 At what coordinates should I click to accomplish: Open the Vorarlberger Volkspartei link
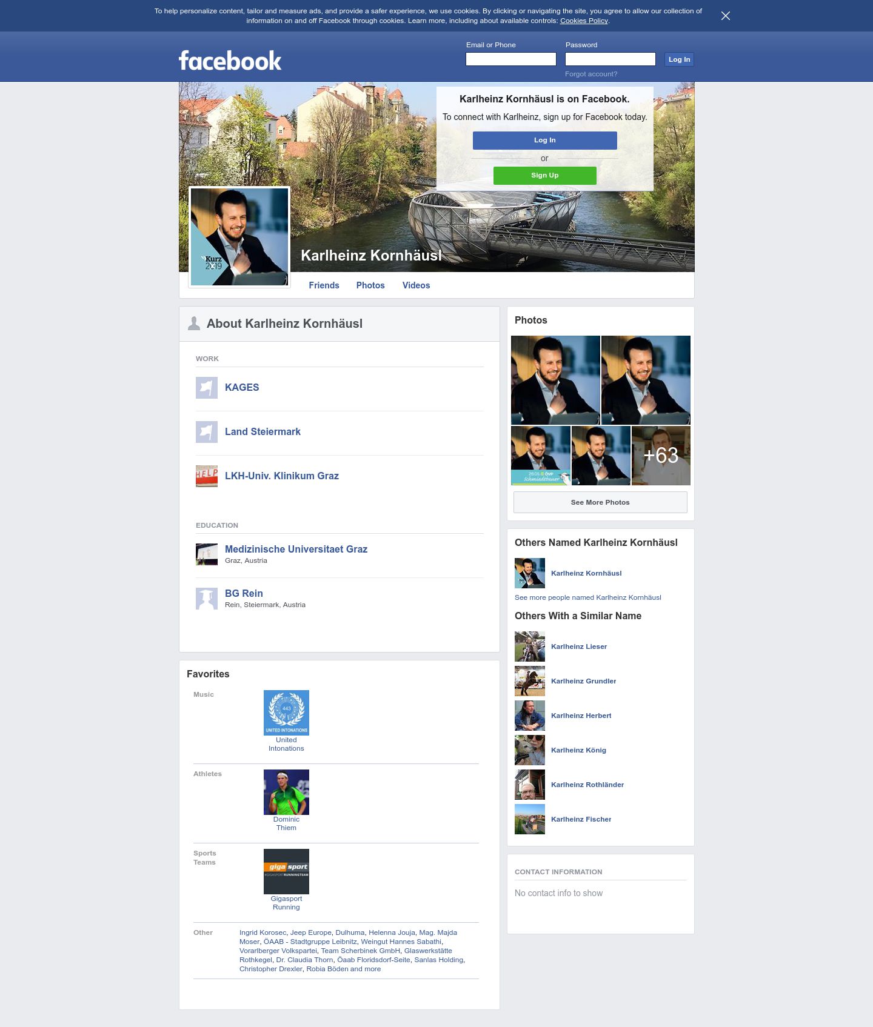point(278,951)
